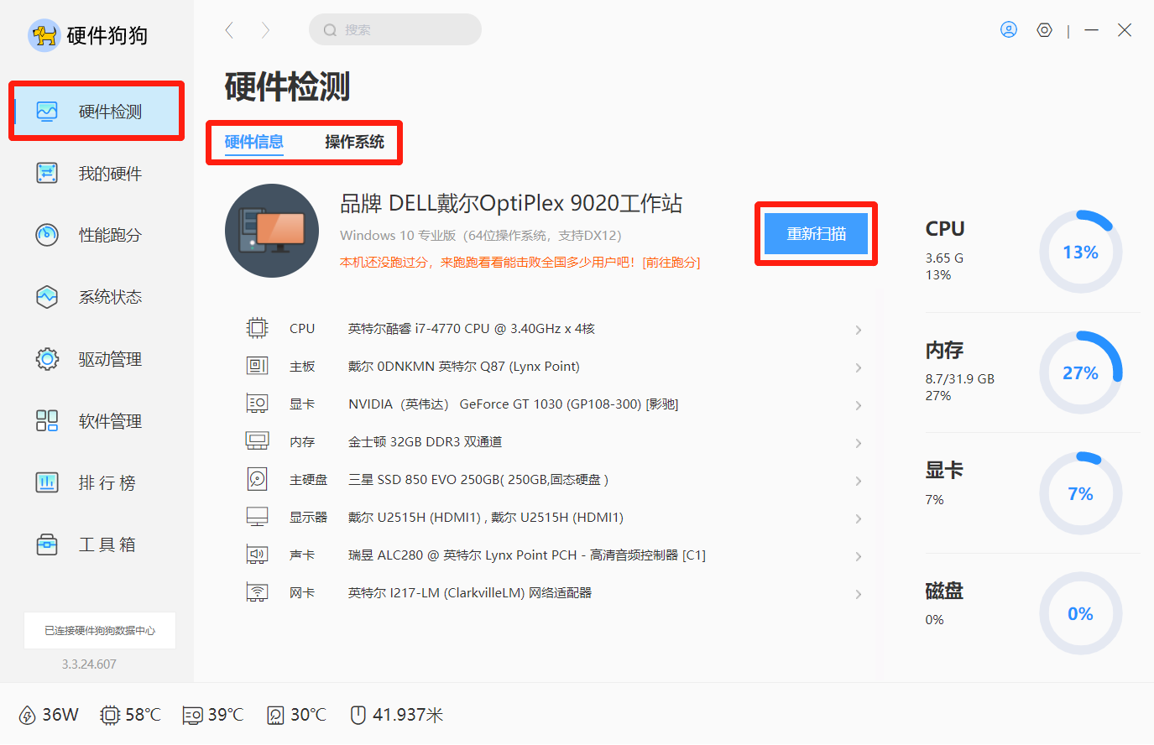
Task: Click the 硬件狗狗 dog logo icon
Action: pyautogui.click(x=44, y=35)
